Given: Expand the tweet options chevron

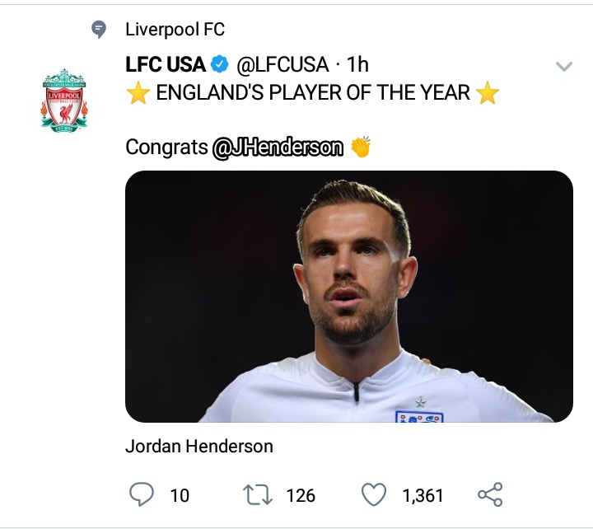Looking at the screenshot, I should point(564,67).
